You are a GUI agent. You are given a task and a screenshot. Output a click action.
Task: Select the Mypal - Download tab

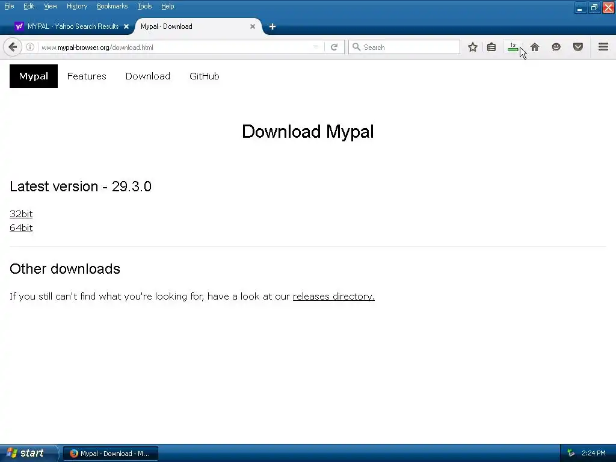point(197,26)
